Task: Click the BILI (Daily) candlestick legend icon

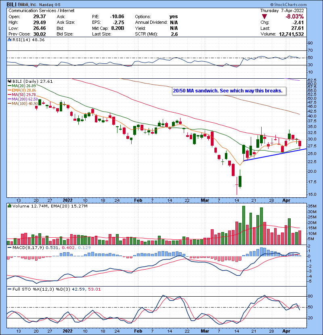Action: point(9,82)
